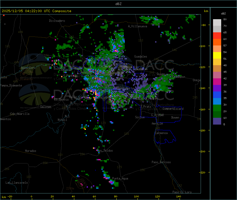
Task: Choose the slate purple 5-10 dBZ swatch
Action: (x=217, y=121)
